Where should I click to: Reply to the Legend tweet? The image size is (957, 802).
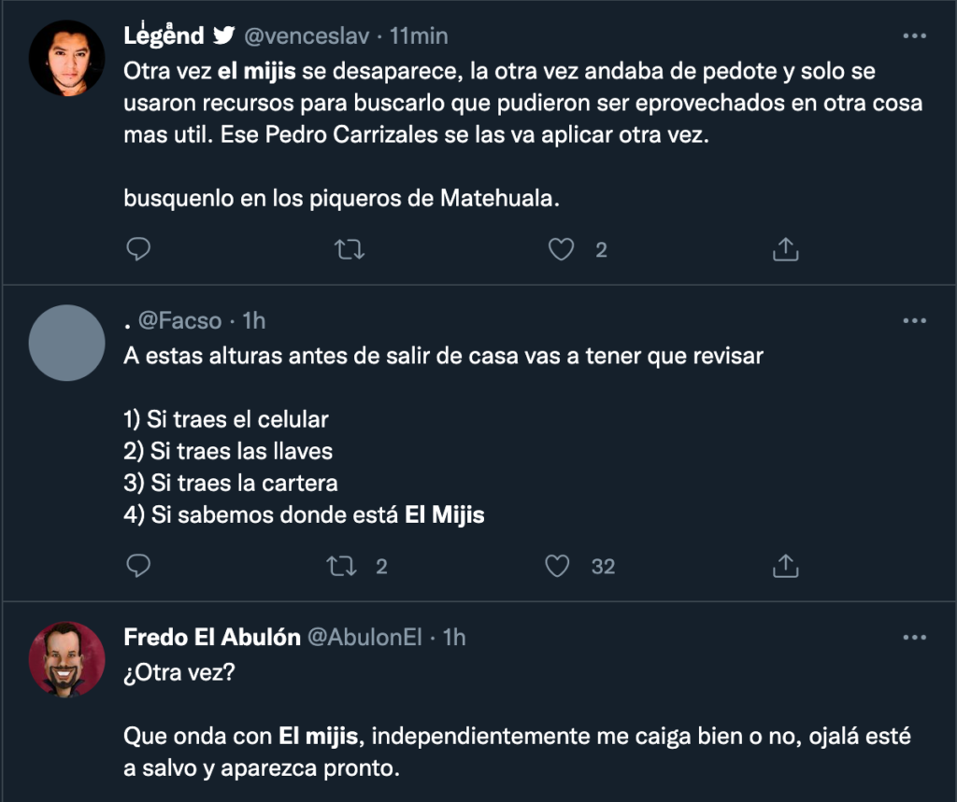(x=138, y=249)
